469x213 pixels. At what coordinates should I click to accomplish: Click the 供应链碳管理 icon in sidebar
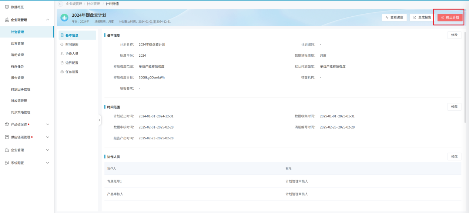click(x=7, y=137)
